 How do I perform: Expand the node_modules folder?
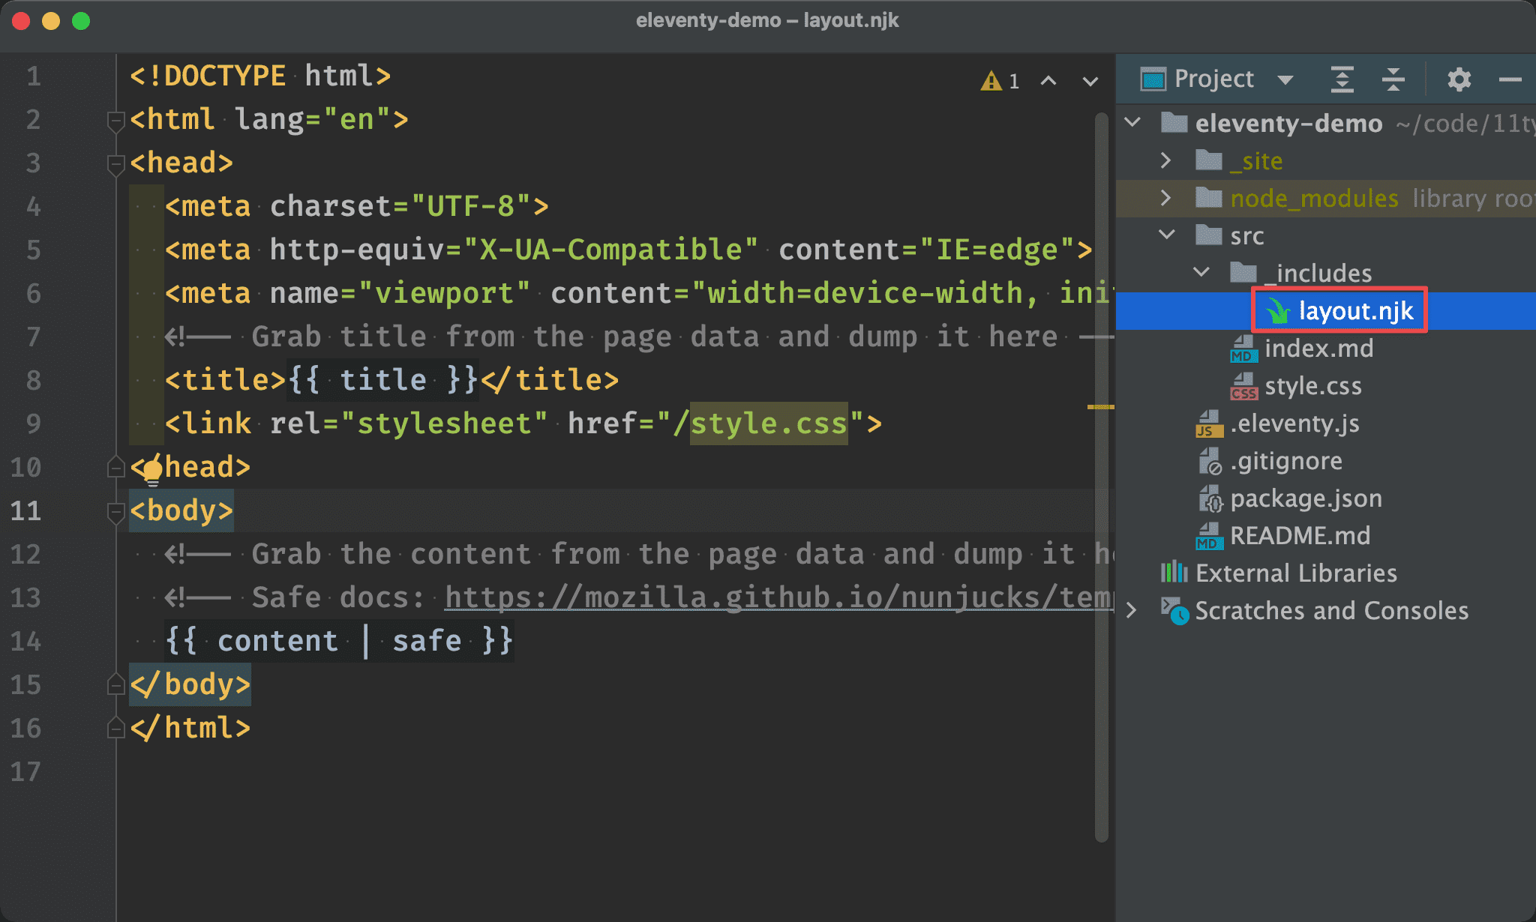(1165, 198)
